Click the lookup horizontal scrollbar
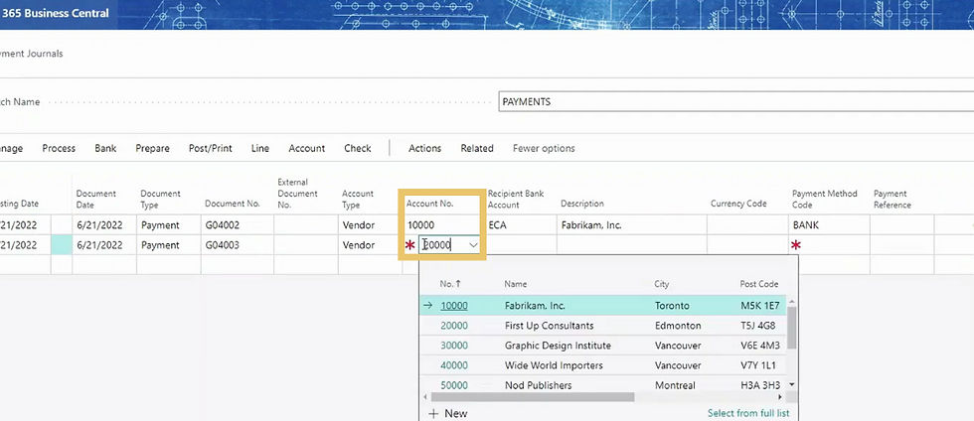Screen dimensions: 974x421 [x=533, y=397]
